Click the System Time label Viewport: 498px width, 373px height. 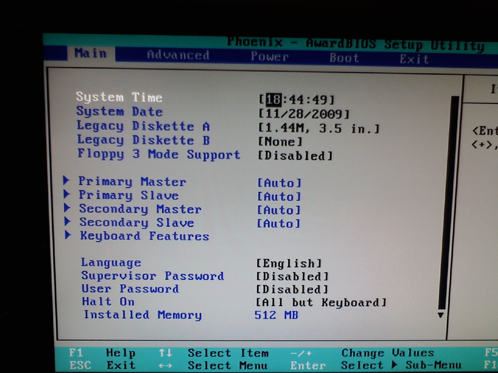click(x=119, y=97)
